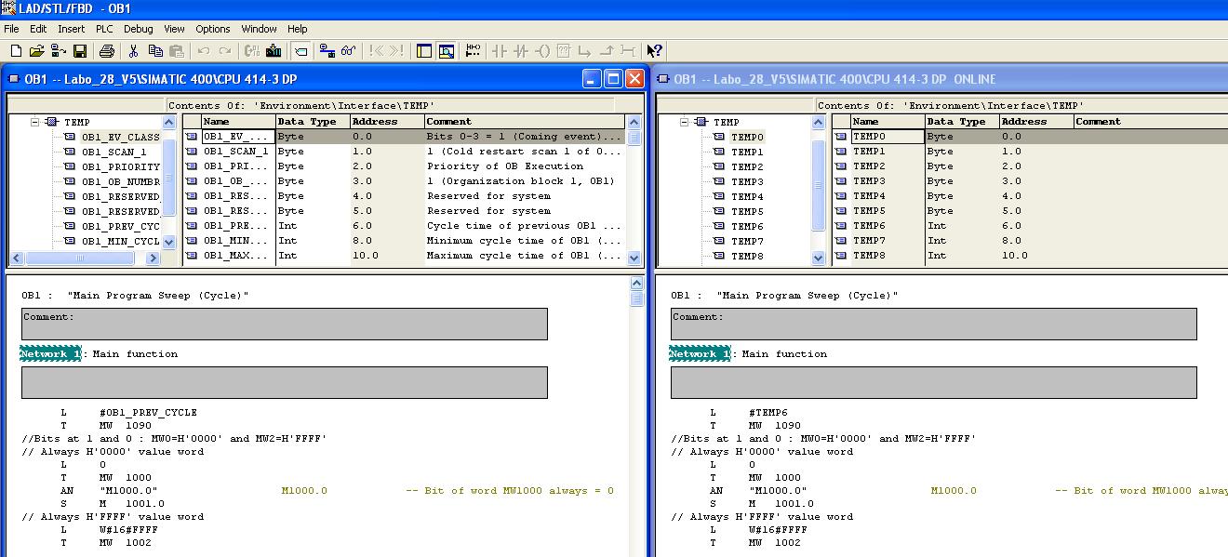Collapse the TEMP tree node in left window
The image size is (1228, 557).
click(35, 122)
